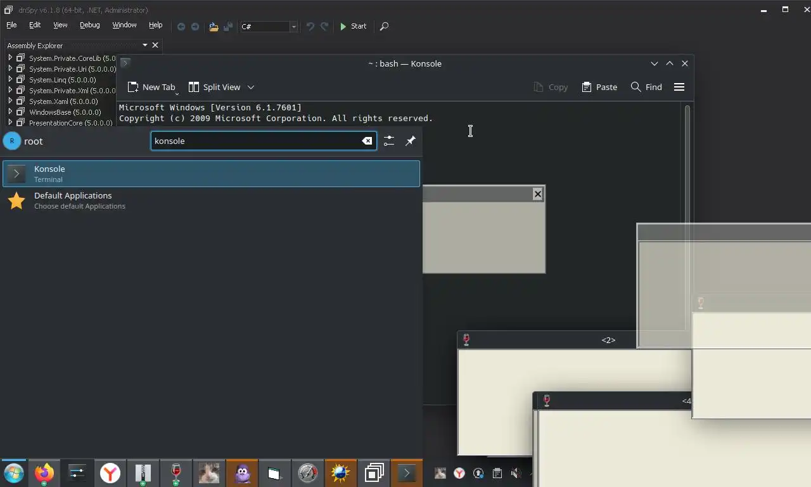Open dnSpy search magnifier icon

coord(384,27)
